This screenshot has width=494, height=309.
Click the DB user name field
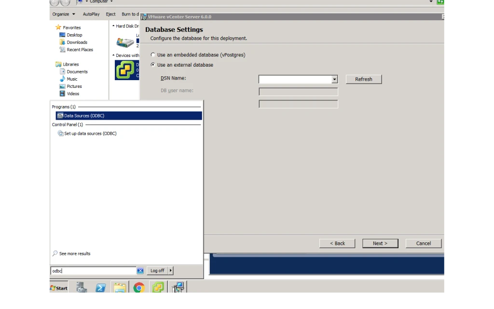point(298,92)
